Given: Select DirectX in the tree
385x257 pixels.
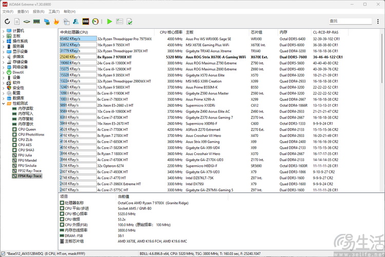Looking at the screenshot, I should (x=18, y=72).
